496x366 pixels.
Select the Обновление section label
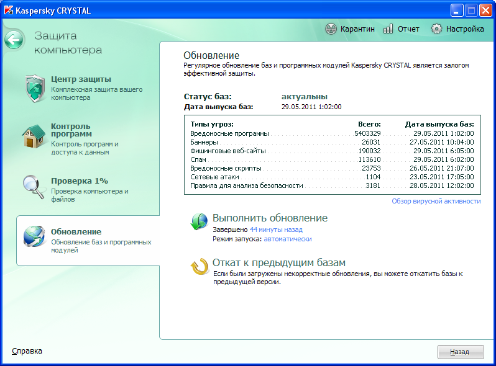click(x=76, y=232)
